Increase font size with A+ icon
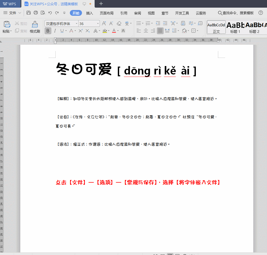 point(104,23)
